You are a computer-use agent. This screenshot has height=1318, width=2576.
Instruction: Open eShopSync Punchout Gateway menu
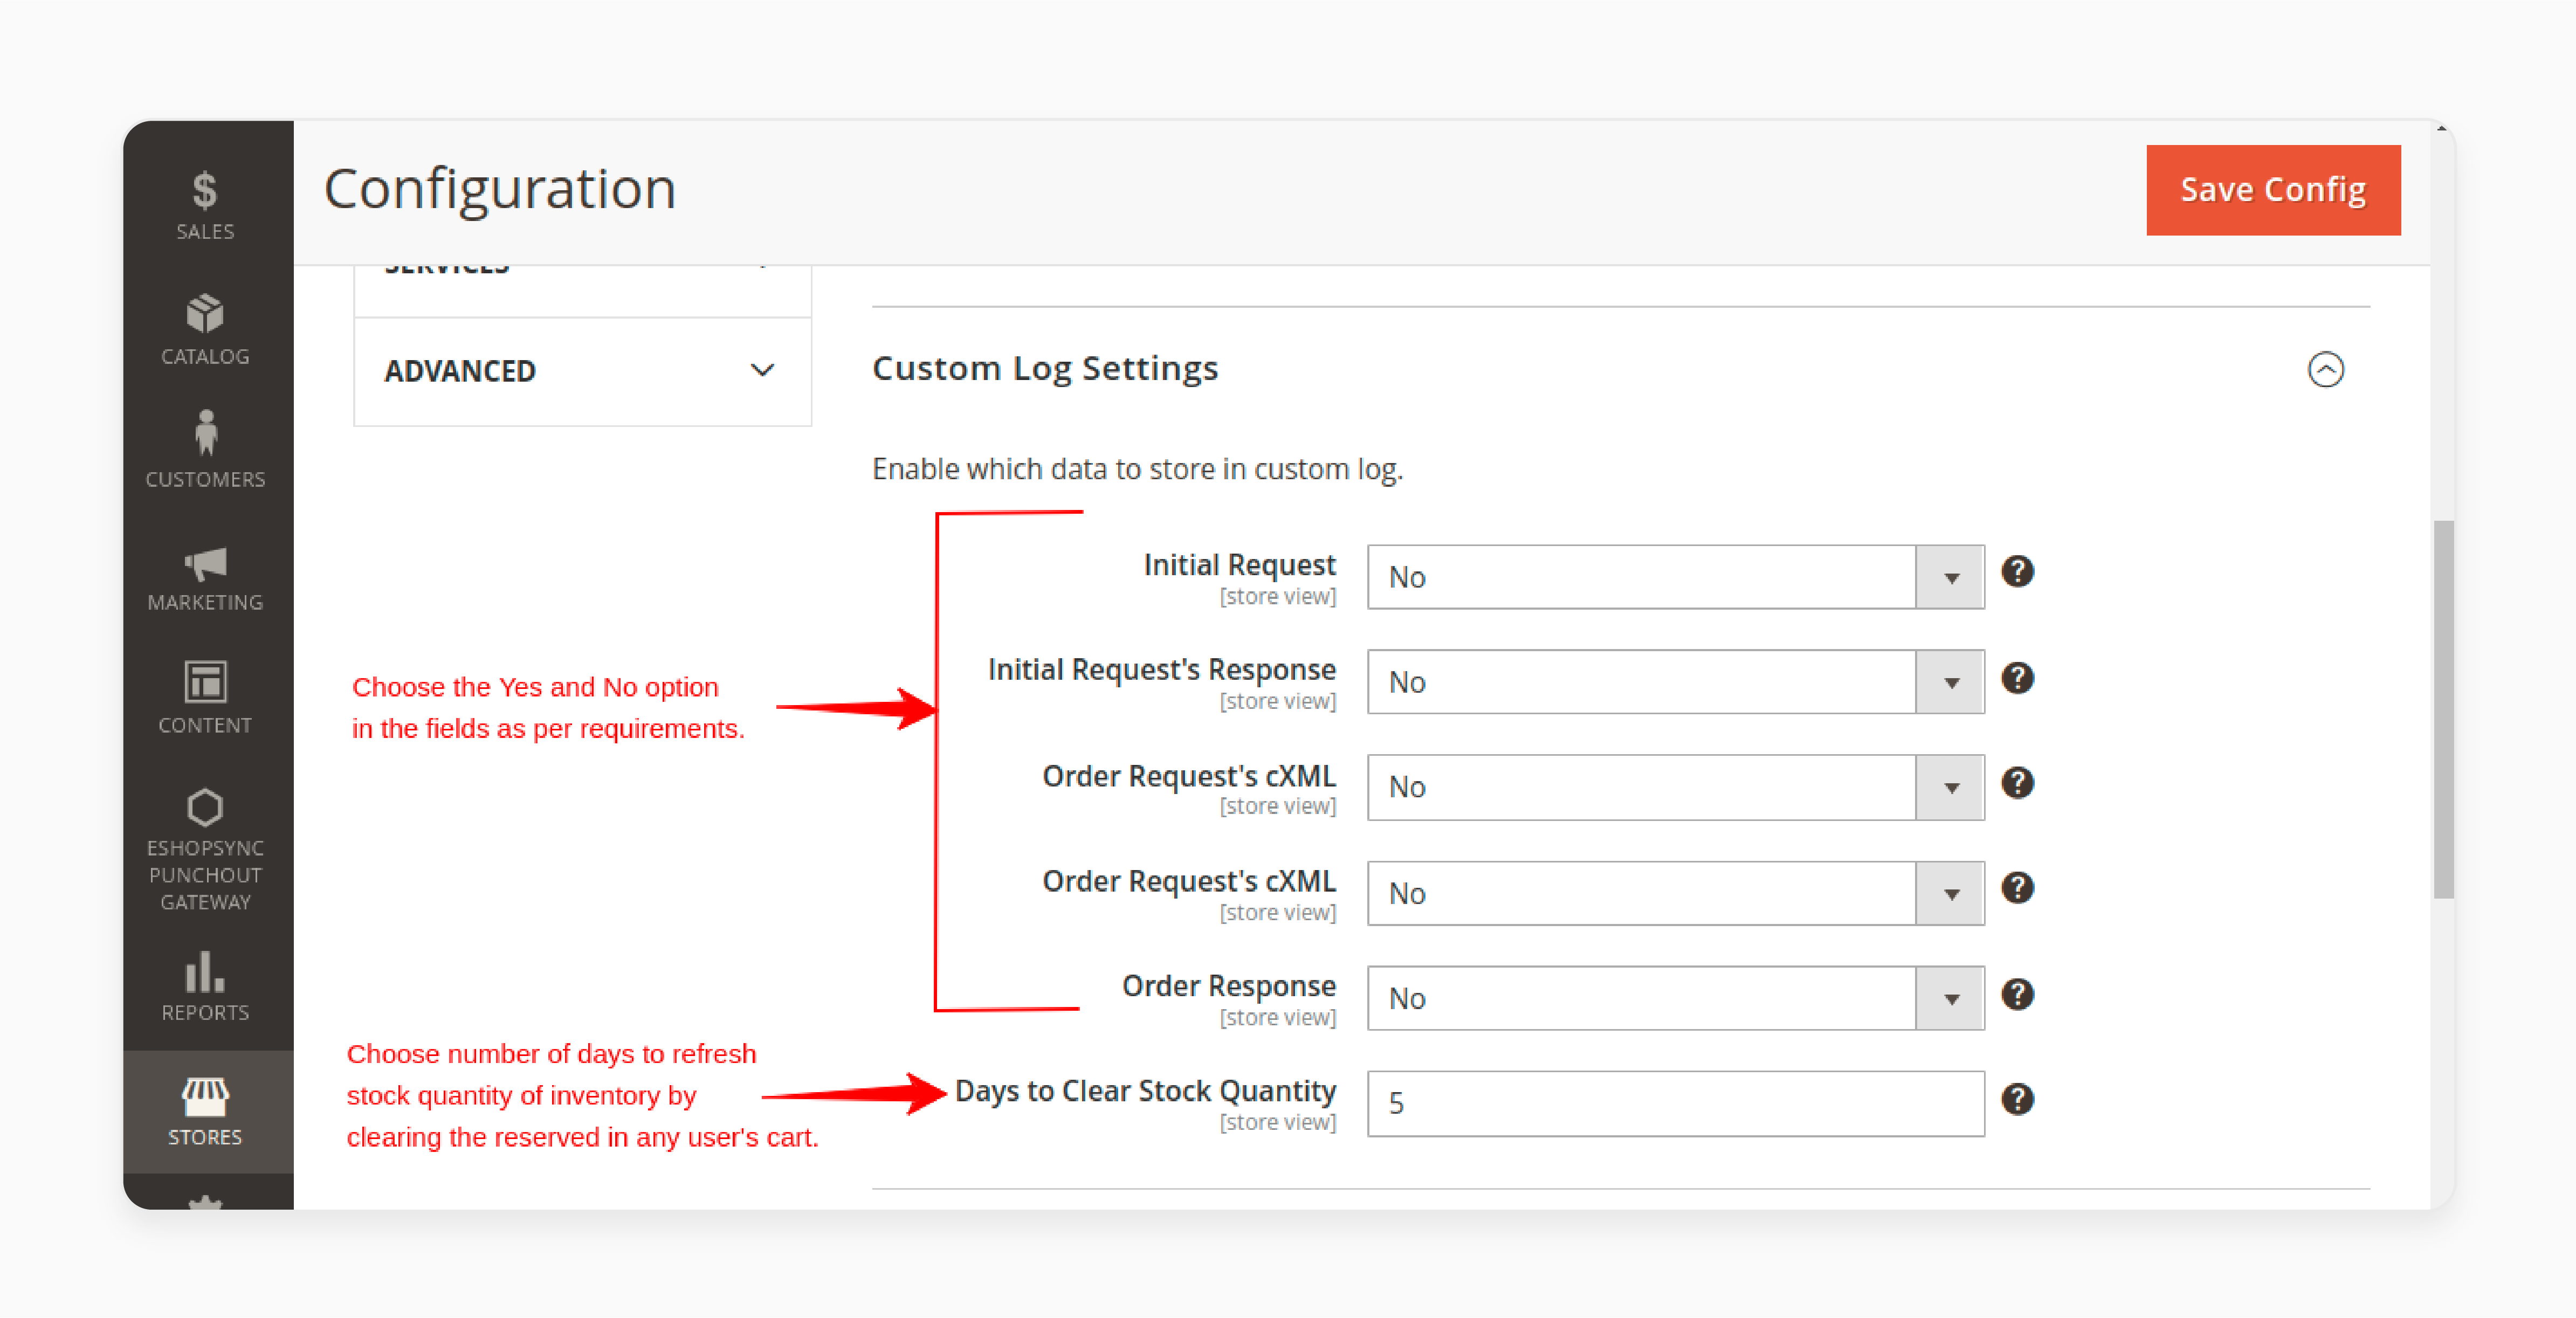(x=205, y=850)
